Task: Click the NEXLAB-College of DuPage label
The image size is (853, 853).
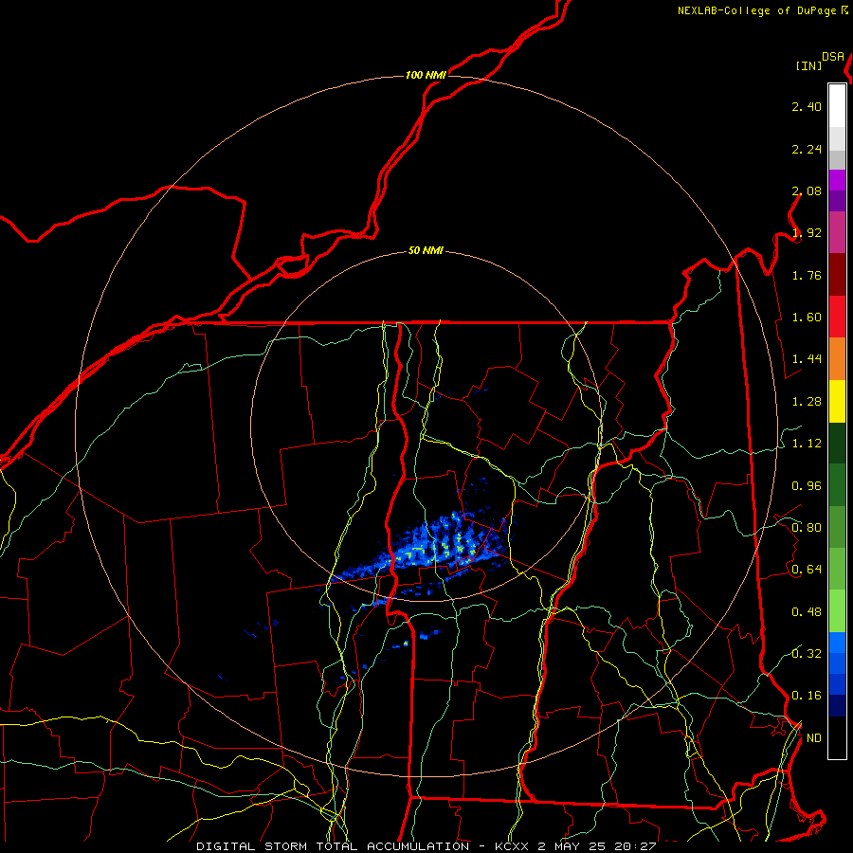Action: click(x=762, y=10)
